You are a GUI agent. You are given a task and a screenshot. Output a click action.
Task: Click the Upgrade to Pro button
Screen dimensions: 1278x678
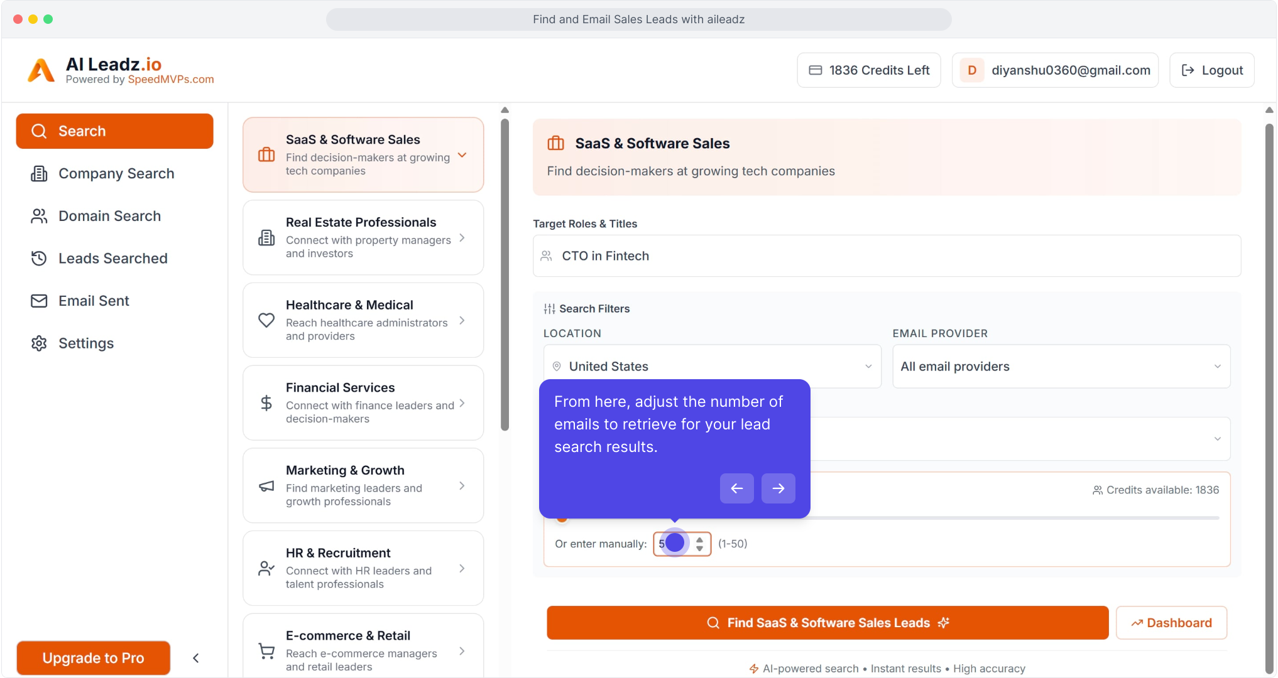pyautogui.click(x=93, y=658)
